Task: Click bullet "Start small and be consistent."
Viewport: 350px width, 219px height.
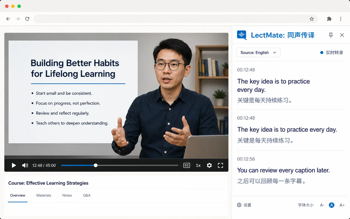Action: (x=64, y=93)
